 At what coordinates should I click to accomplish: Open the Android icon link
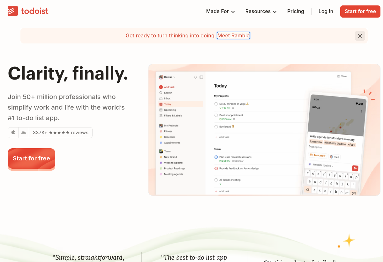click(x=24, y=133)
